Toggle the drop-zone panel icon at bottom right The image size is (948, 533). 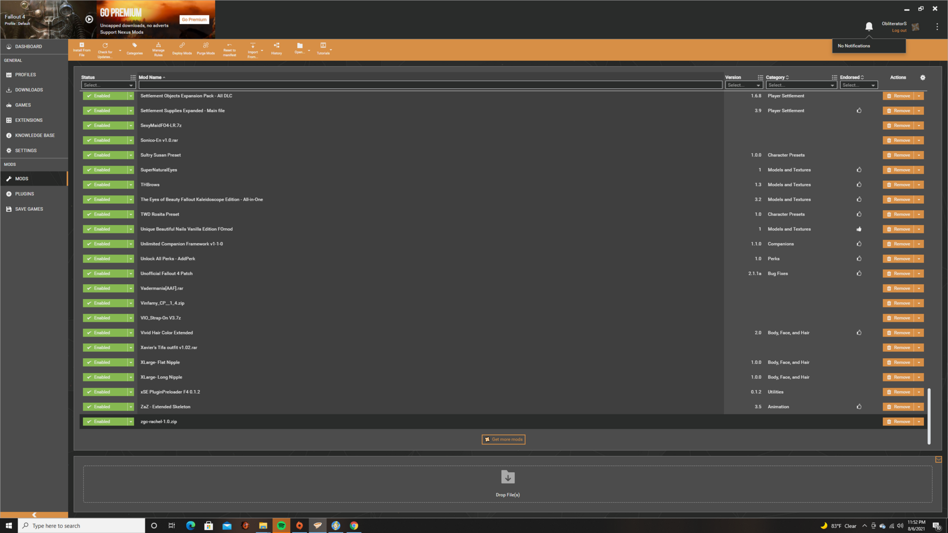coord(938,459)
